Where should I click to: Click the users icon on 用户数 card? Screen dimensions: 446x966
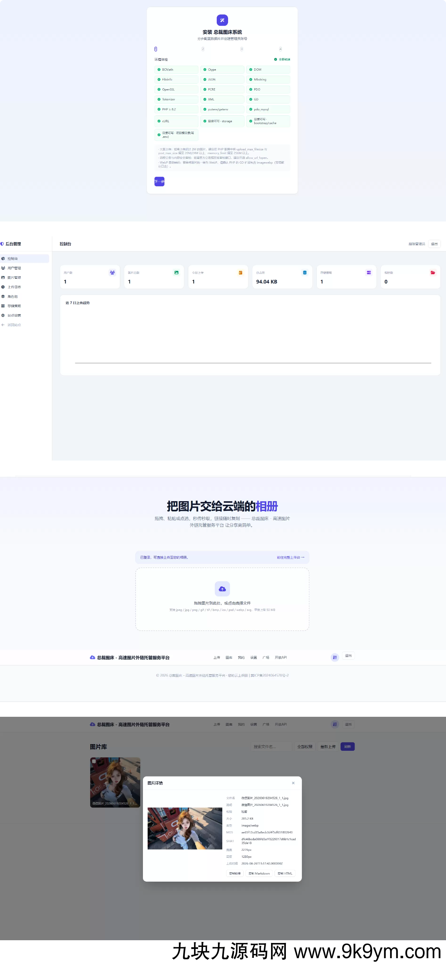coord(112,273)
